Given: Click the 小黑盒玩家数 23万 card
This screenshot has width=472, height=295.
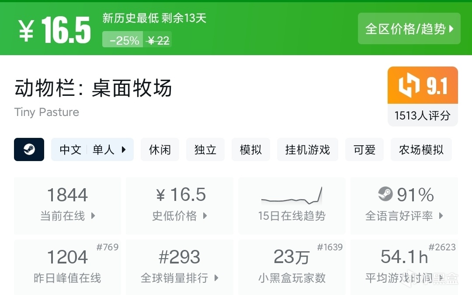Looking at the screenshot, I should click(292, 267).
